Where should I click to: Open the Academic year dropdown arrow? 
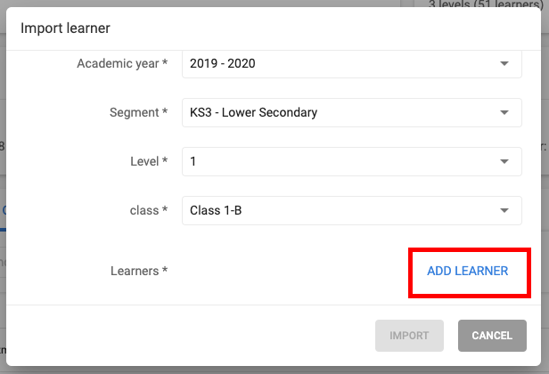(504, 64)
